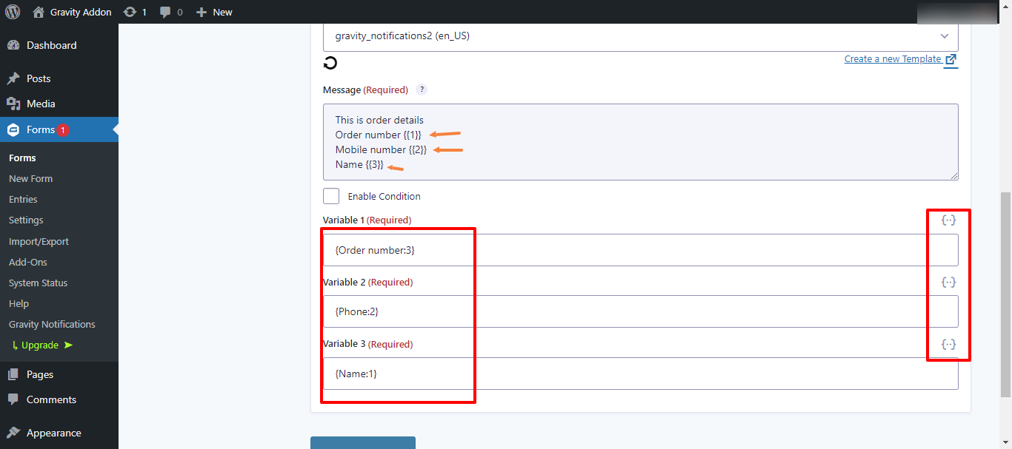This screenshot has width=1012, height=449.
Task: Click the WordPress logo icon
Action: (13, 12)
